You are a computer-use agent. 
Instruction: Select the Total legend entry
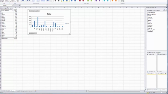pyautogui.click(x=67, y=24)
